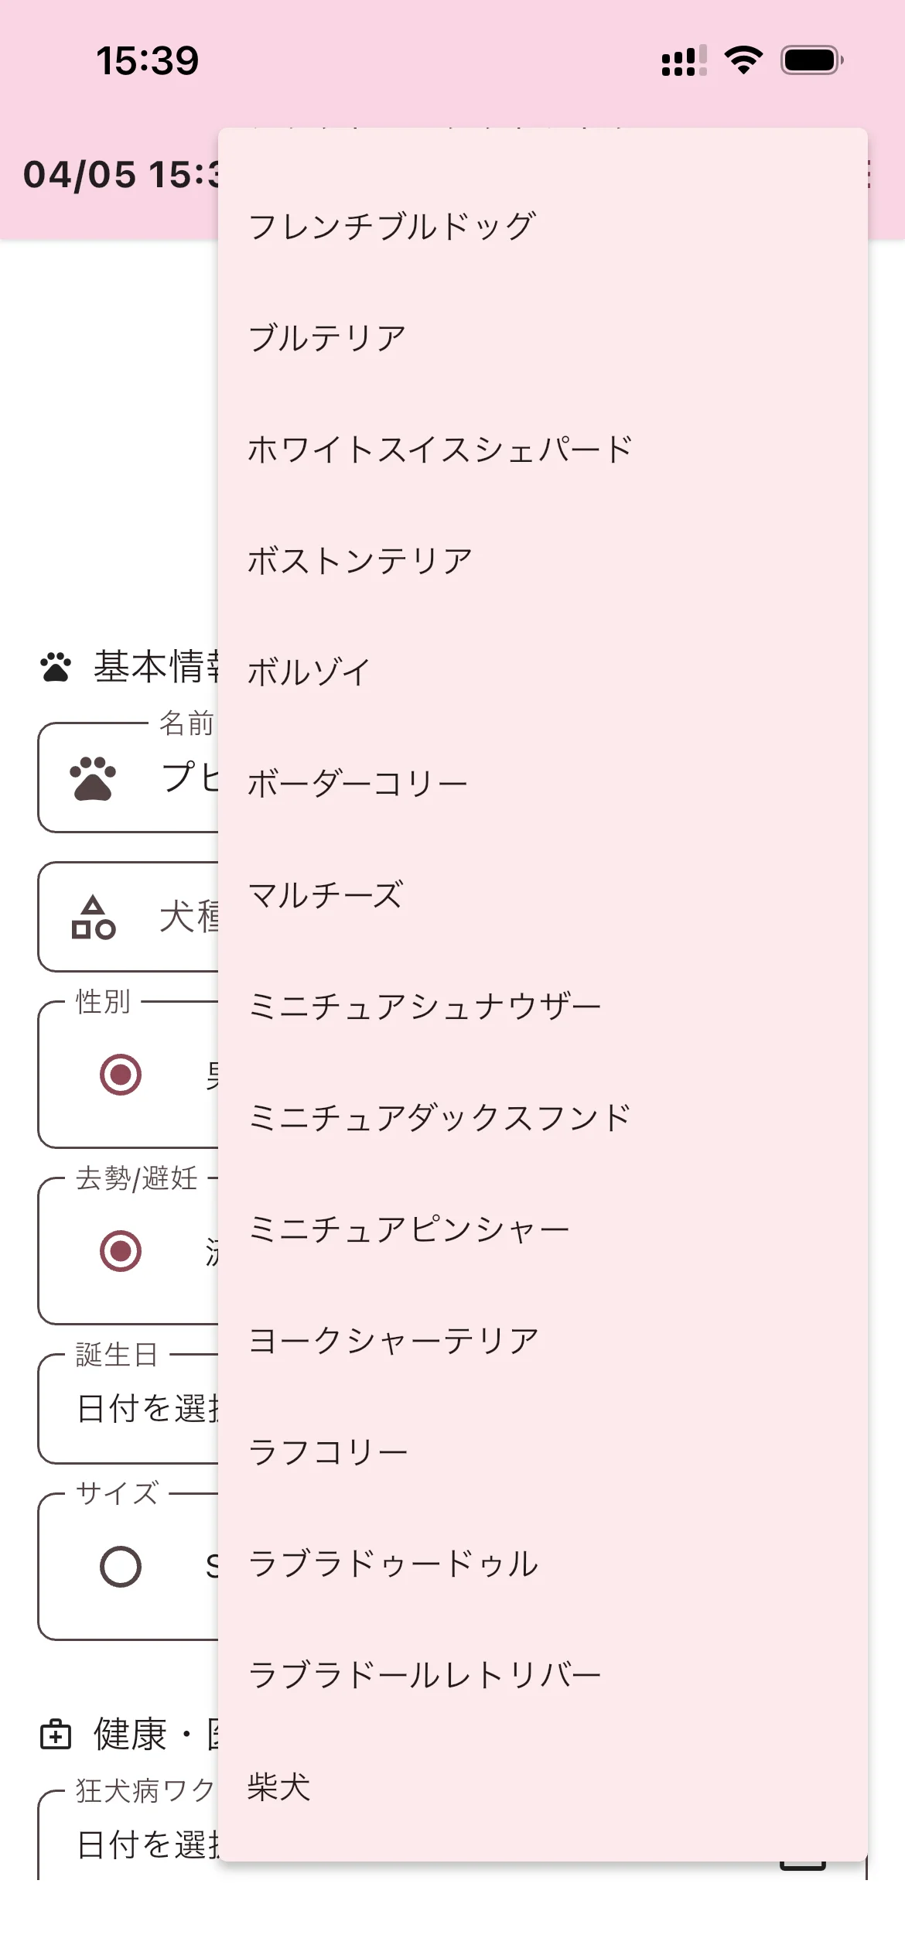Choose ボルゾイ in dropdown list
Viewport: 905px width, 1959px height.
click(x=309, y=672)
